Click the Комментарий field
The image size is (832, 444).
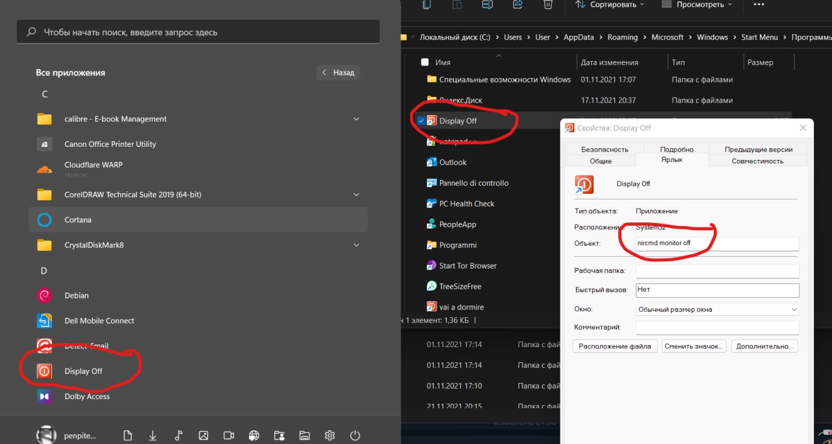click(718, 328)
